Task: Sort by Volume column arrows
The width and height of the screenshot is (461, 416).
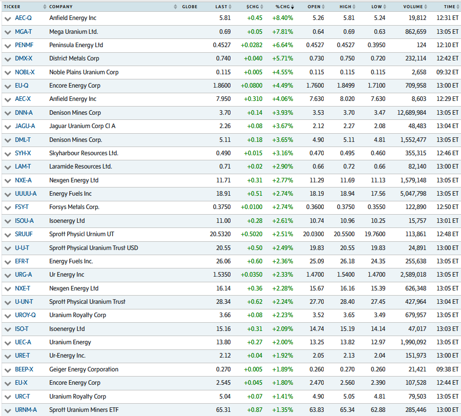Action: pos(426,7)
